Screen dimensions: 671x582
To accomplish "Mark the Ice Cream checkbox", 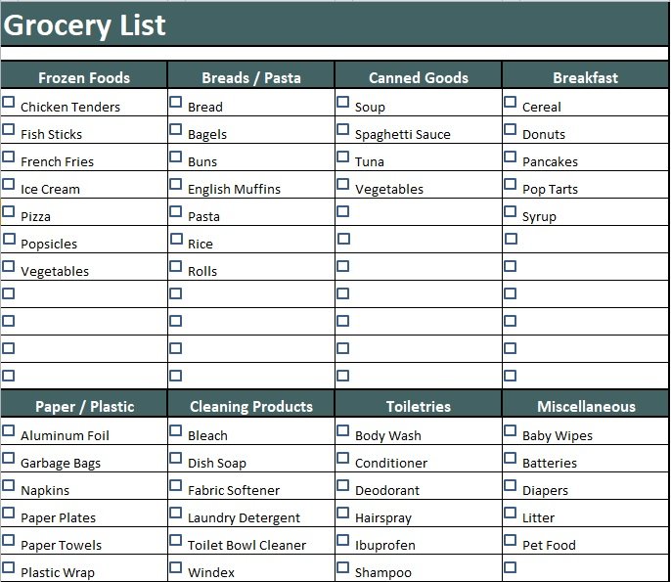I will [x=9, y=185].
